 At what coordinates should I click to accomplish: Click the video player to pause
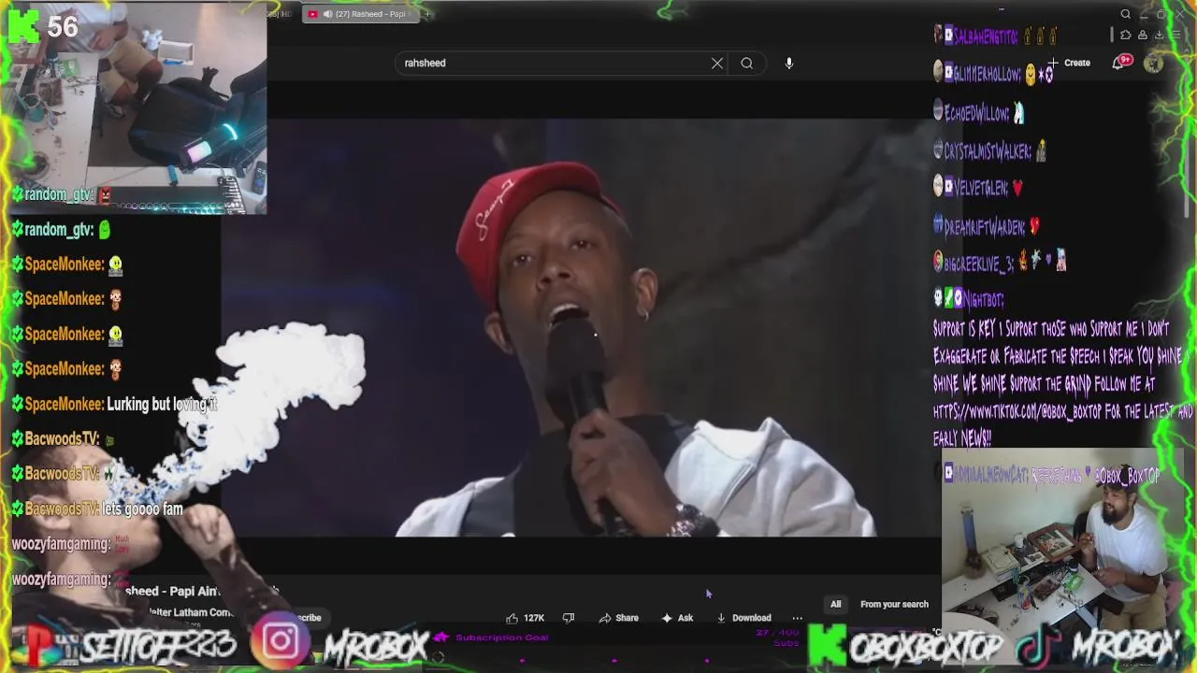coord(580,327)
